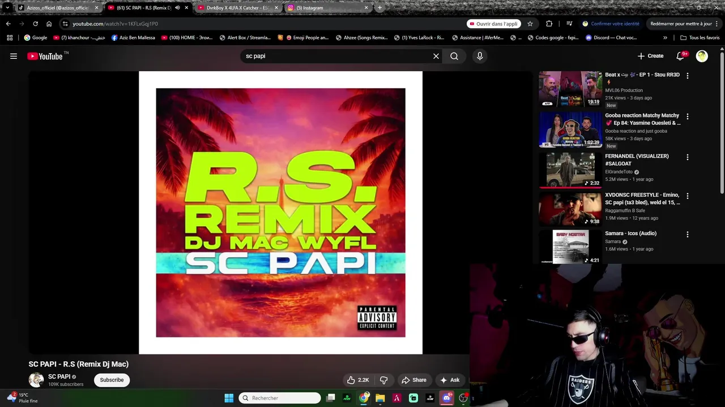Play the Gooba reaction Matchy Matchy thumbnail
The image size is (725, 407).
coord(570,129)
